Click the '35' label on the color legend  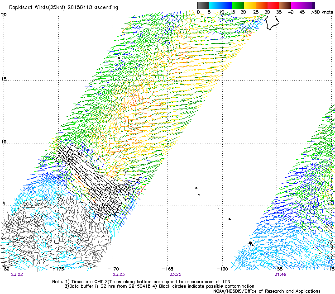tap(279, 12)
